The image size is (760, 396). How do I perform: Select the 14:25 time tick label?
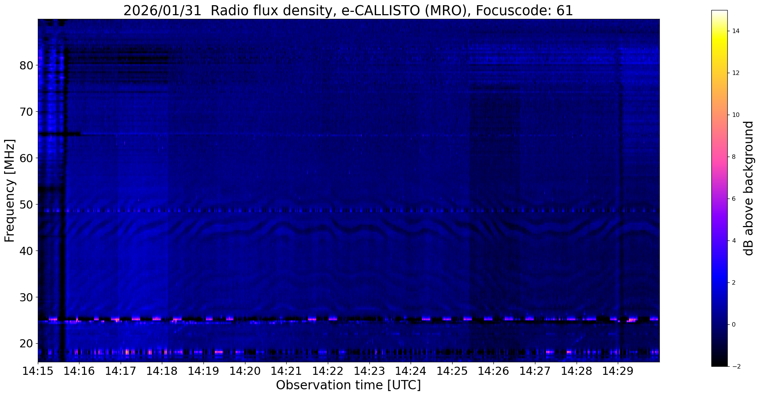click(452, 371)
